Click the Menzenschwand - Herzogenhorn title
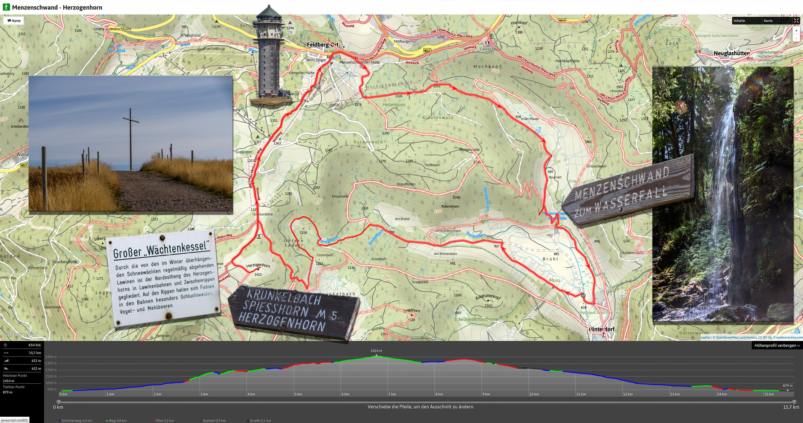Screen dimensions: 803x423 click(57, 7)
